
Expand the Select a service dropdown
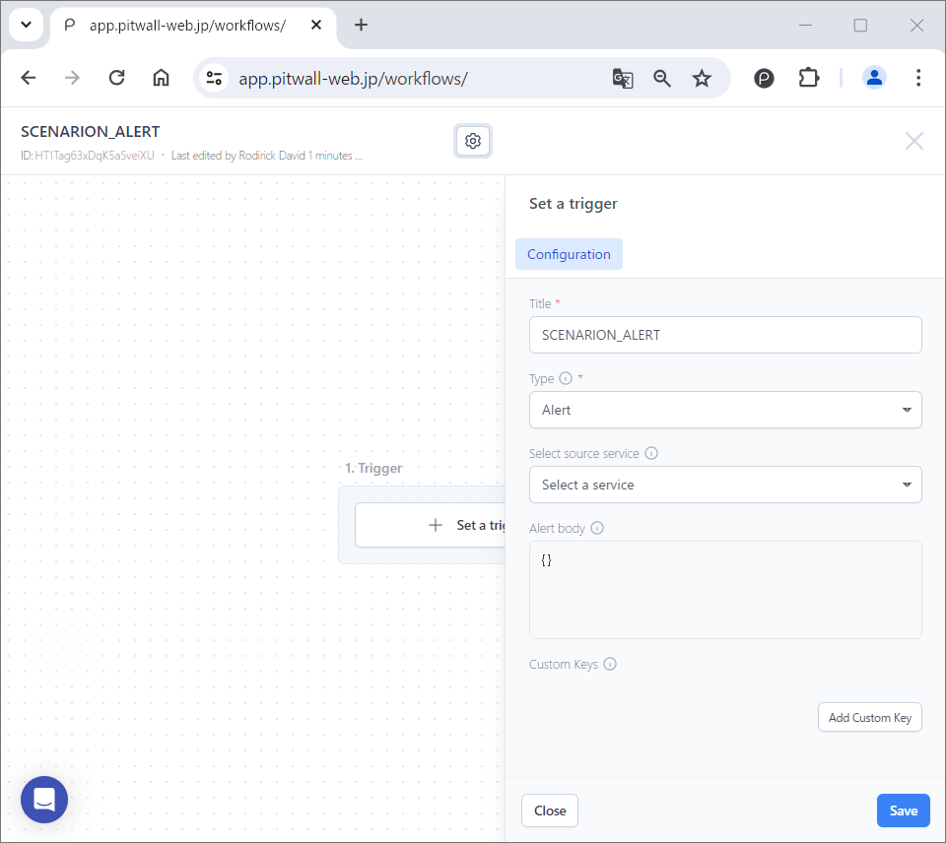[x=725, y=485]
